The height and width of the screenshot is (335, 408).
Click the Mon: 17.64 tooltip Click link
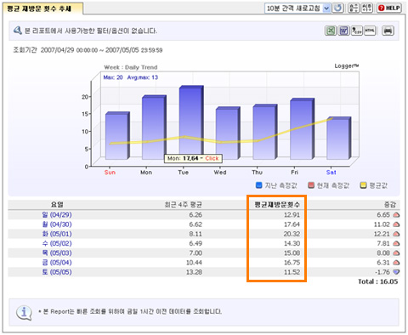coord(212,158)
